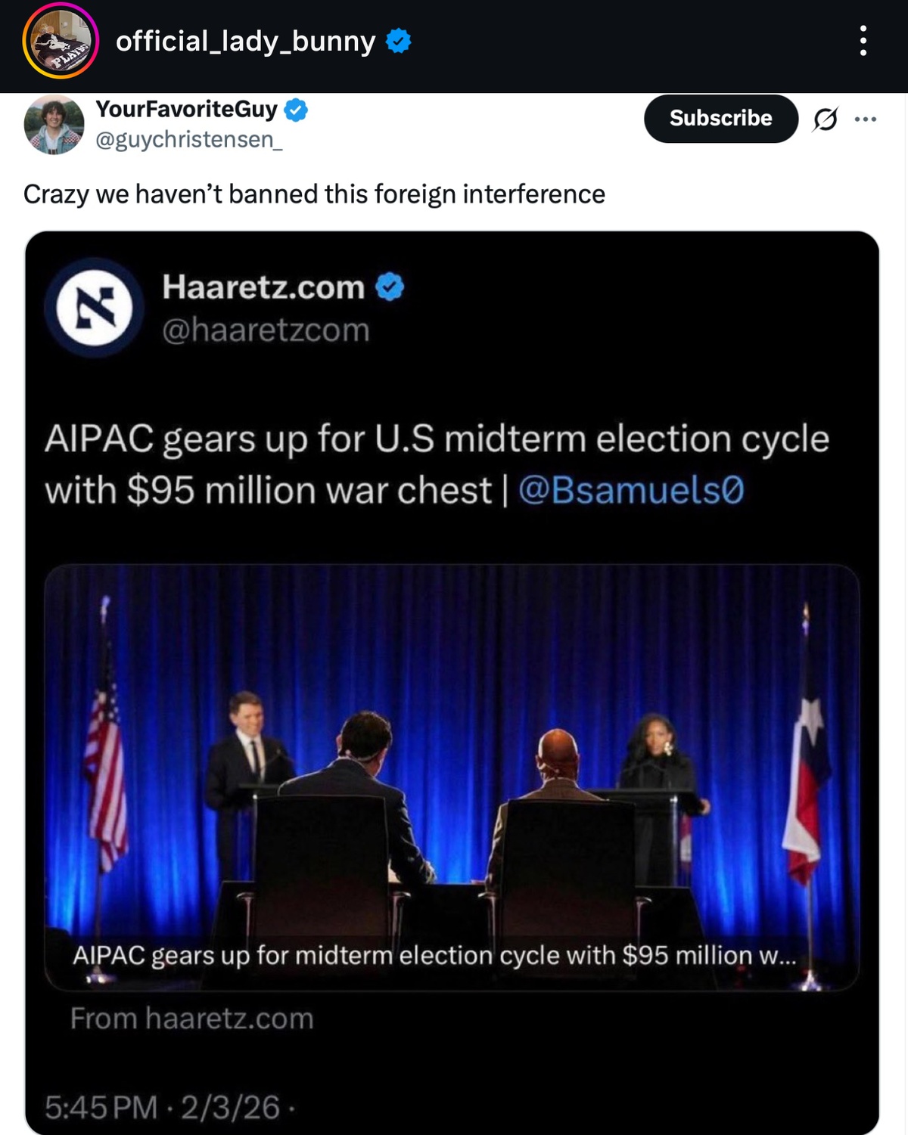This screenshot has height=1135, width=908.
Task: Click the Haaretz.com logo avatar
Action: click(95, 308)
